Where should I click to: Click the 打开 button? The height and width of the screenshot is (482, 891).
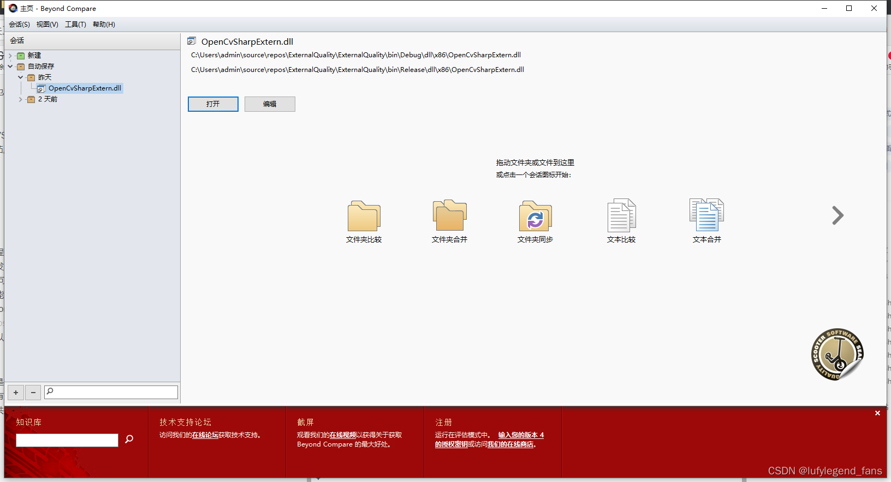(x=213, y=104)
